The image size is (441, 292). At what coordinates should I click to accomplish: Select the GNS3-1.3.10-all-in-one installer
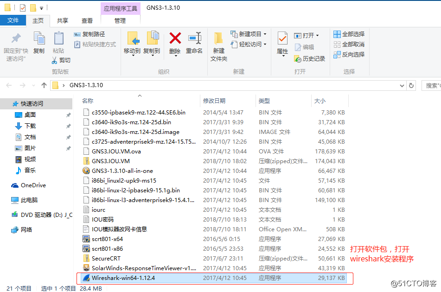tap(214, 171)
